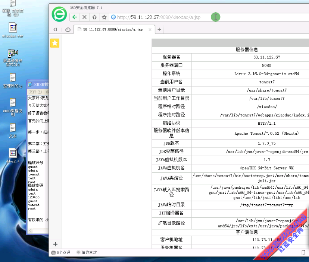This screenshot has width=309, height=262.
Task: Click the 操作系统 row label
Action: (171, 74)
